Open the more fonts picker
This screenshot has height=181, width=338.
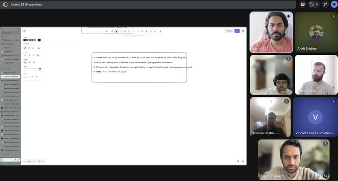(39, 48)
